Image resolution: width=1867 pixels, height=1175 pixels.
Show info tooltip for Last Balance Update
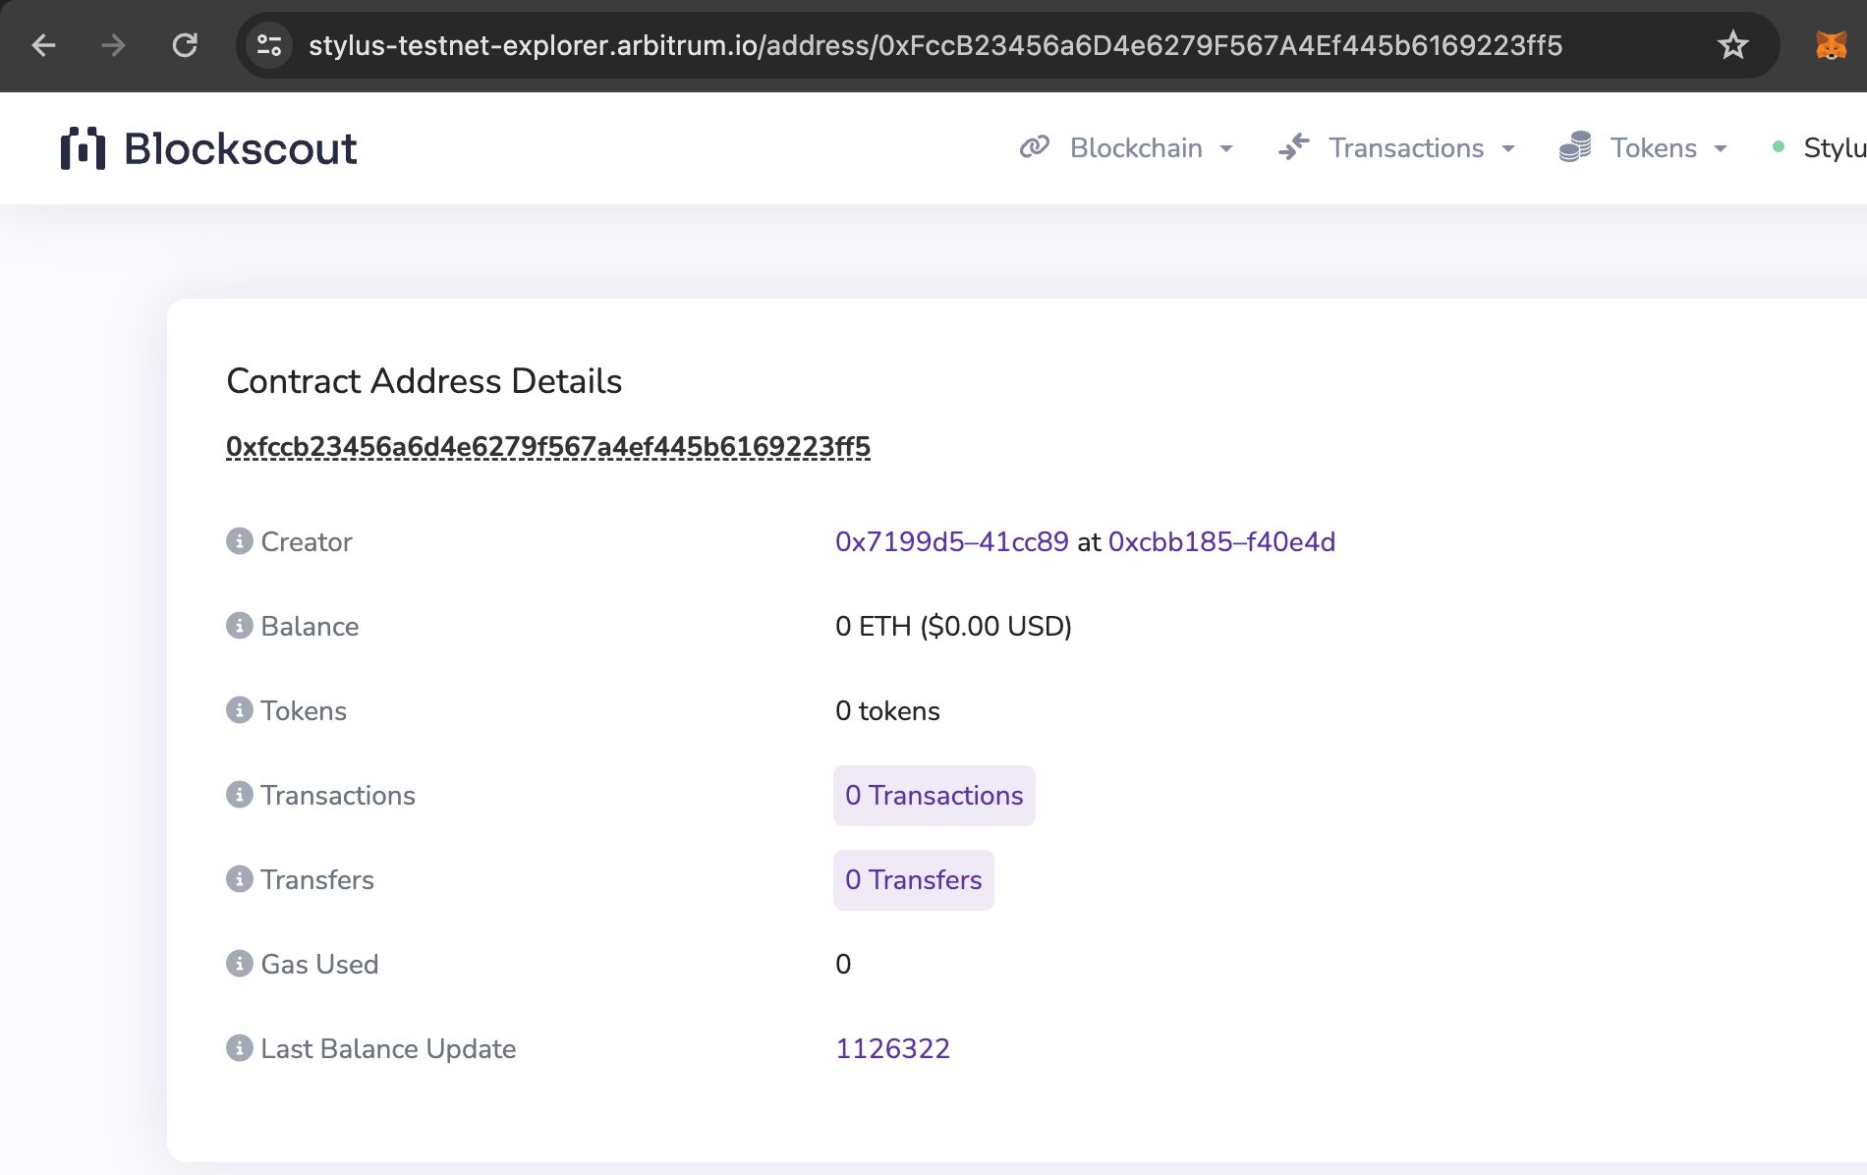tap(239, 1048)
